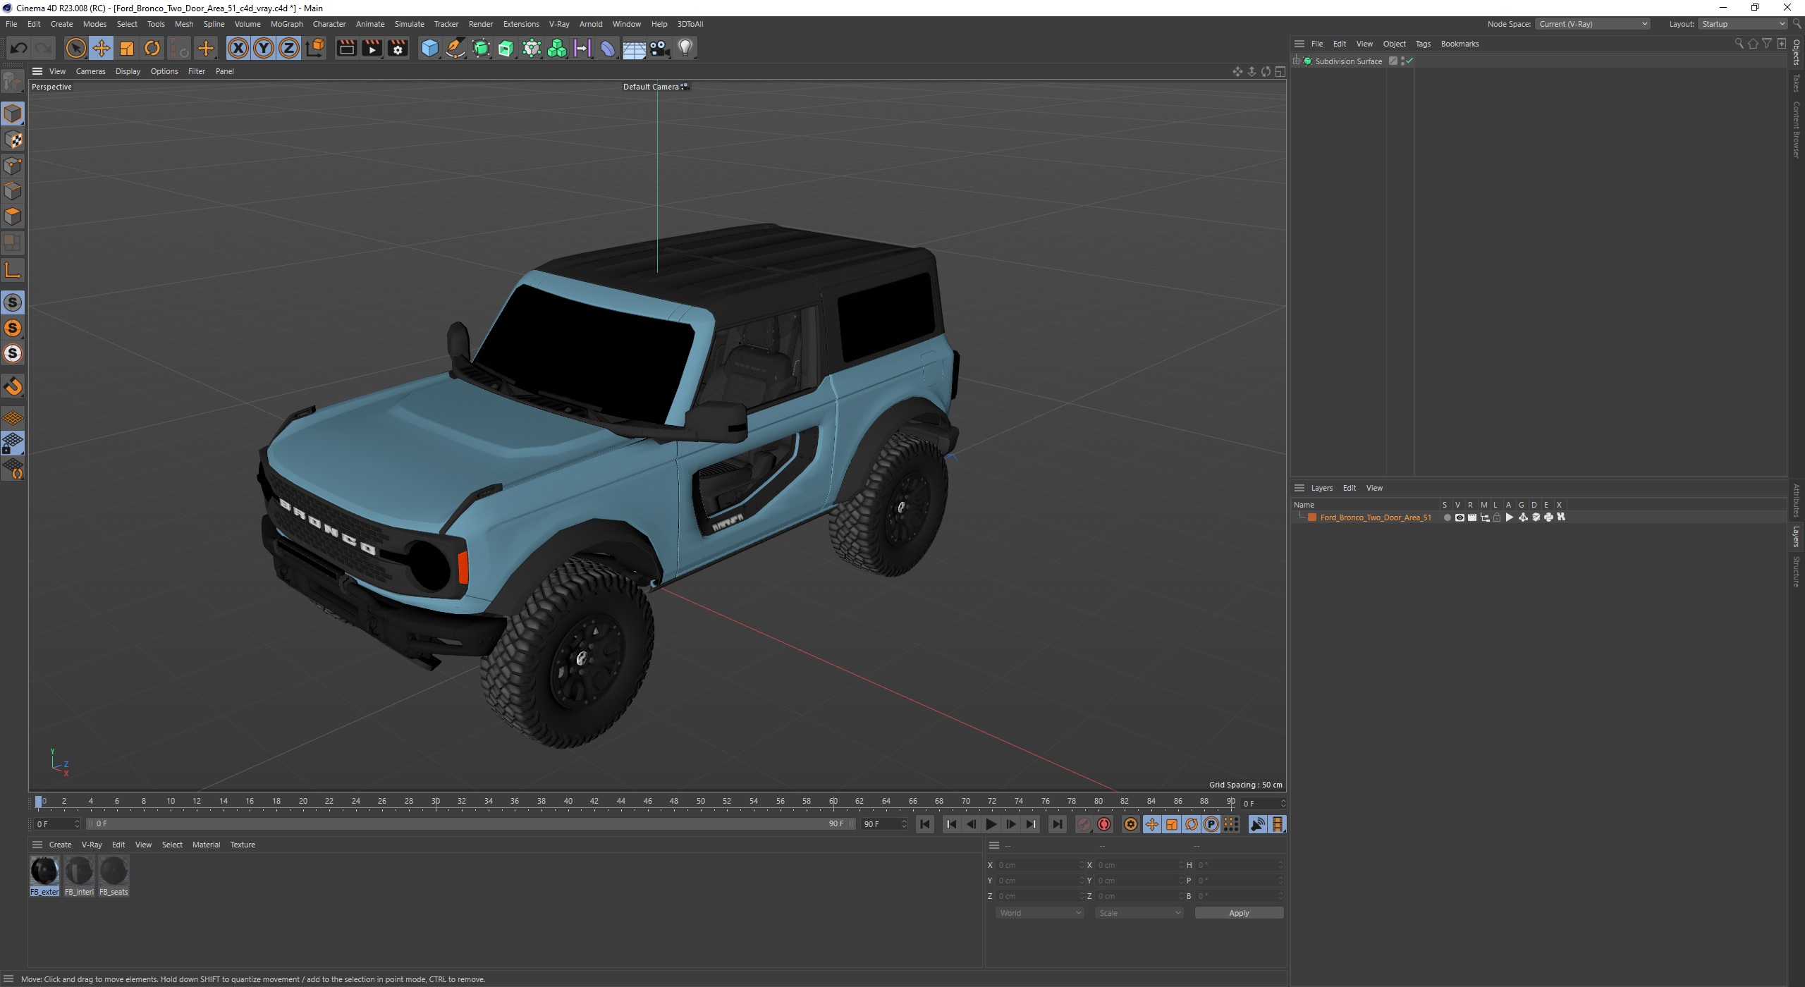The height and width of the screenshot is (987, 1805).
Task: Open the MoGraph menu
Action: tap(286, 24)
